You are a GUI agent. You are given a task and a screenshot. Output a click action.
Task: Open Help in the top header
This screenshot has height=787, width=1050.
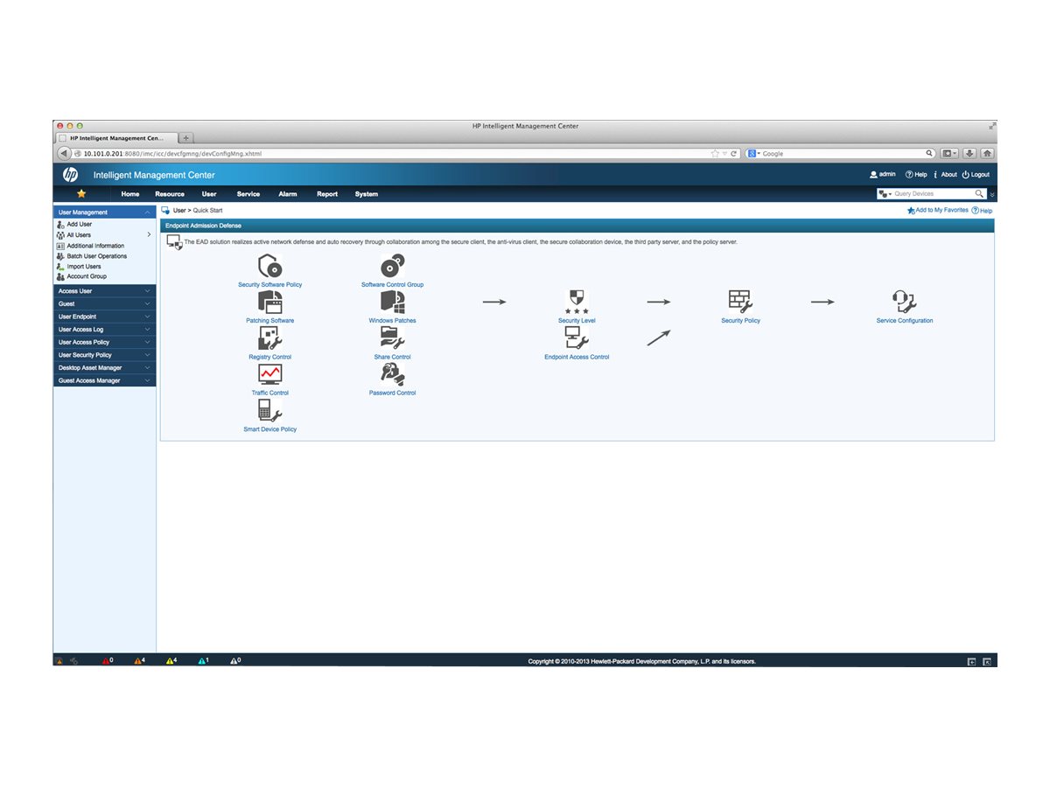[916, 175]
